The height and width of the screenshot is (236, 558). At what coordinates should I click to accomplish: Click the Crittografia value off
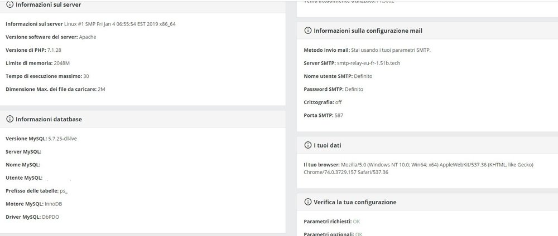click(339, 102)
